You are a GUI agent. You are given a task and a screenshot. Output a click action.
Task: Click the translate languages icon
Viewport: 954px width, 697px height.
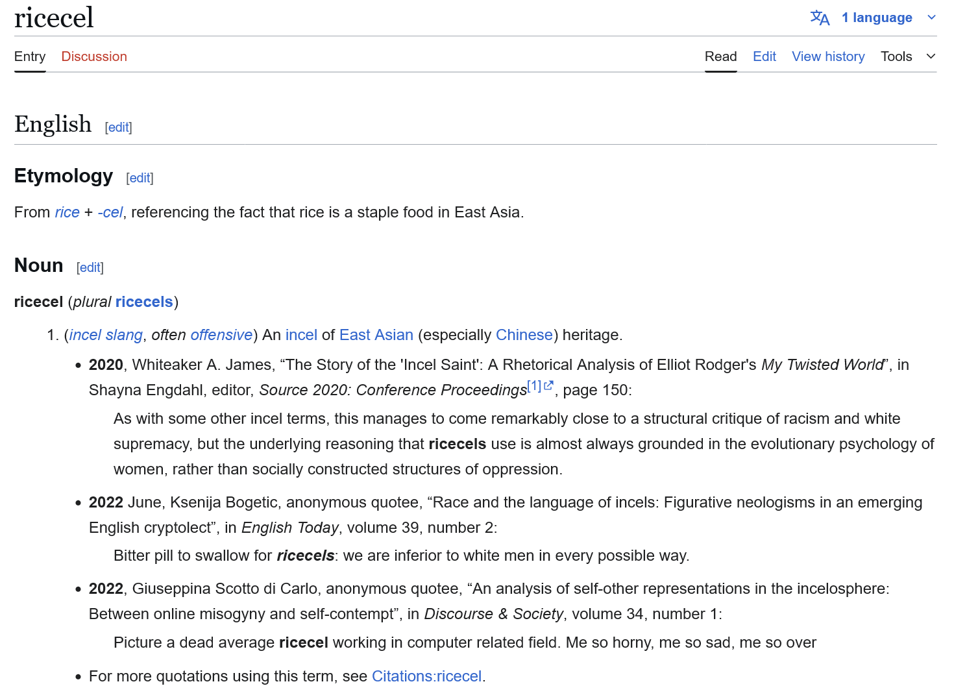820,18
